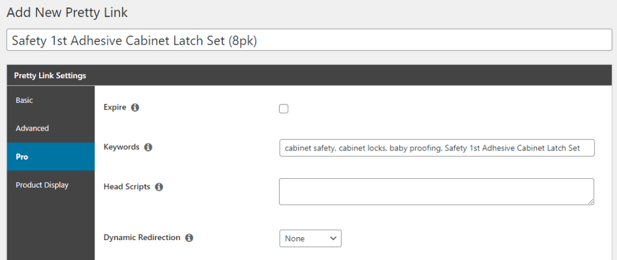Click the Keywords field label

[x=122, y=147]
